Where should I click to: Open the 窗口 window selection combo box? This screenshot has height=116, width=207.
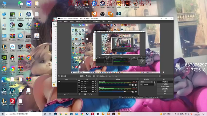pyautogui.click(x=129, y=76)
